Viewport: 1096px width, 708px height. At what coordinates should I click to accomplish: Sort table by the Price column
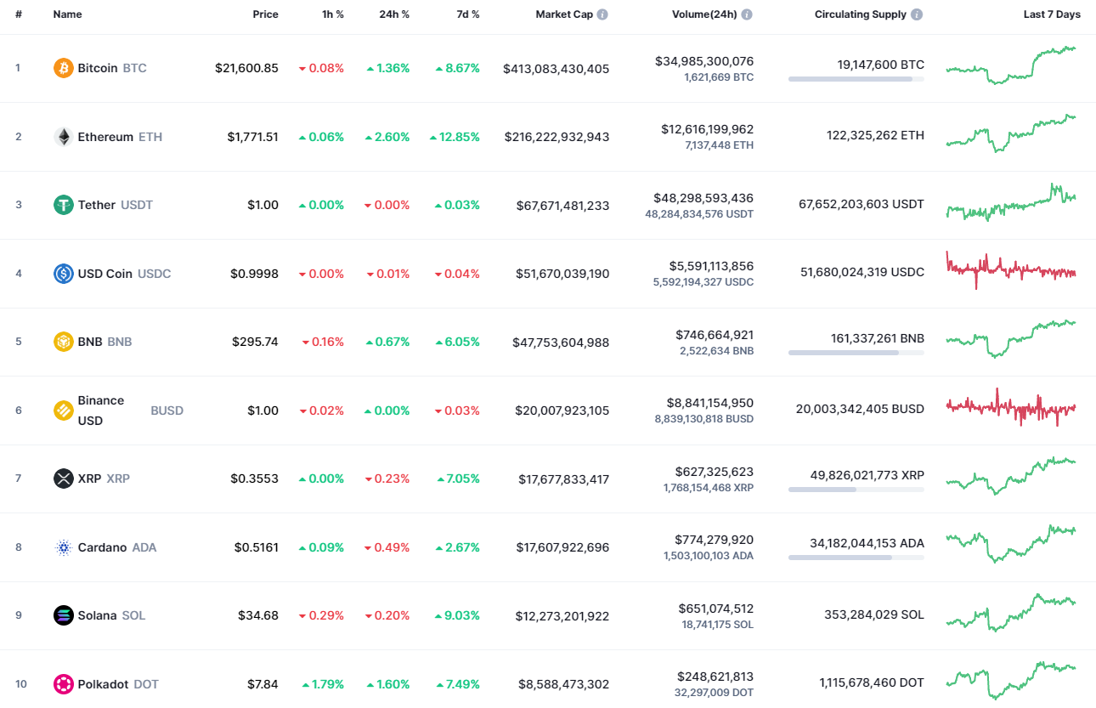[265, 14]
